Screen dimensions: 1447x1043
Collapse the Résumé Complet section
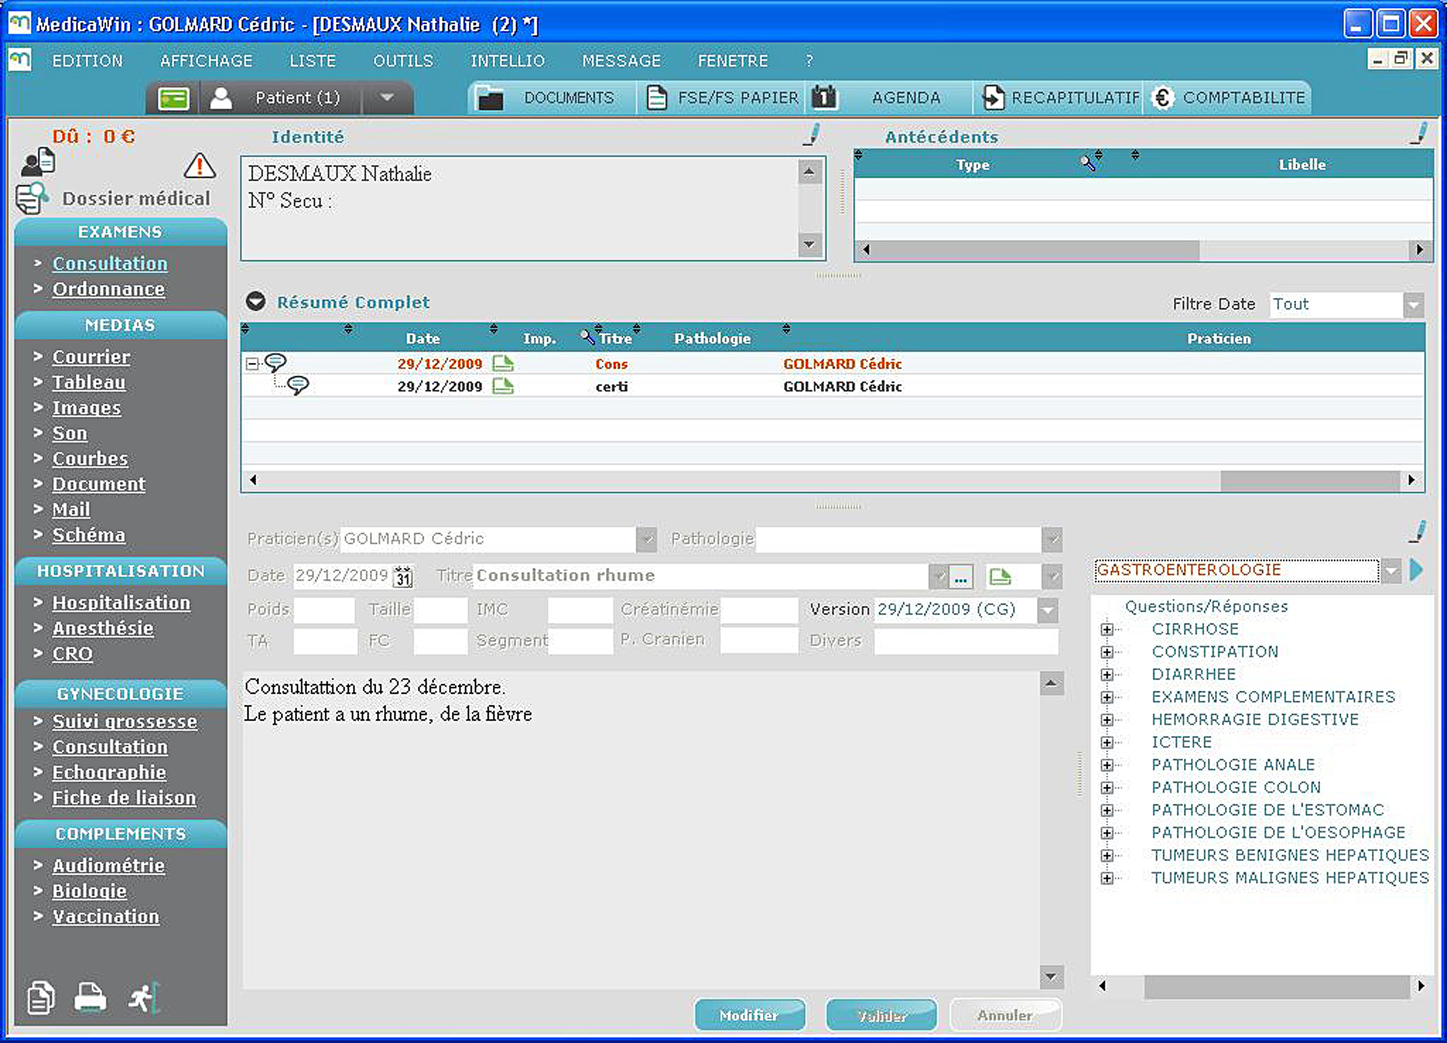[x=256, y=302]
